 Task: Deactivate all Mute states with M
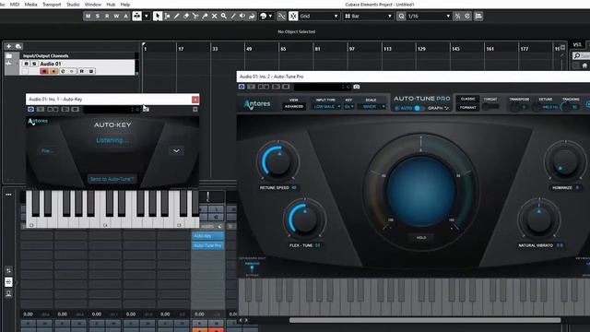point(88,17)
